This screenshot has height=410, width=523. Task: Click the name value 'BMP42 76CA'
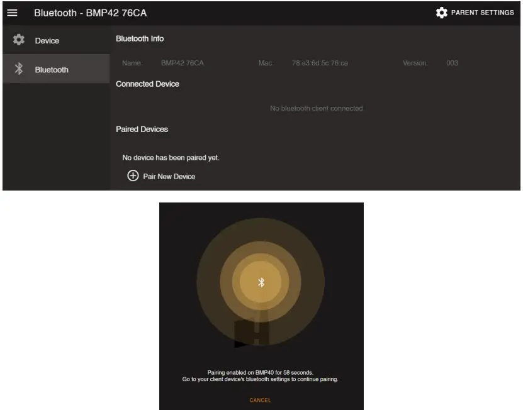tap(182, 63)
